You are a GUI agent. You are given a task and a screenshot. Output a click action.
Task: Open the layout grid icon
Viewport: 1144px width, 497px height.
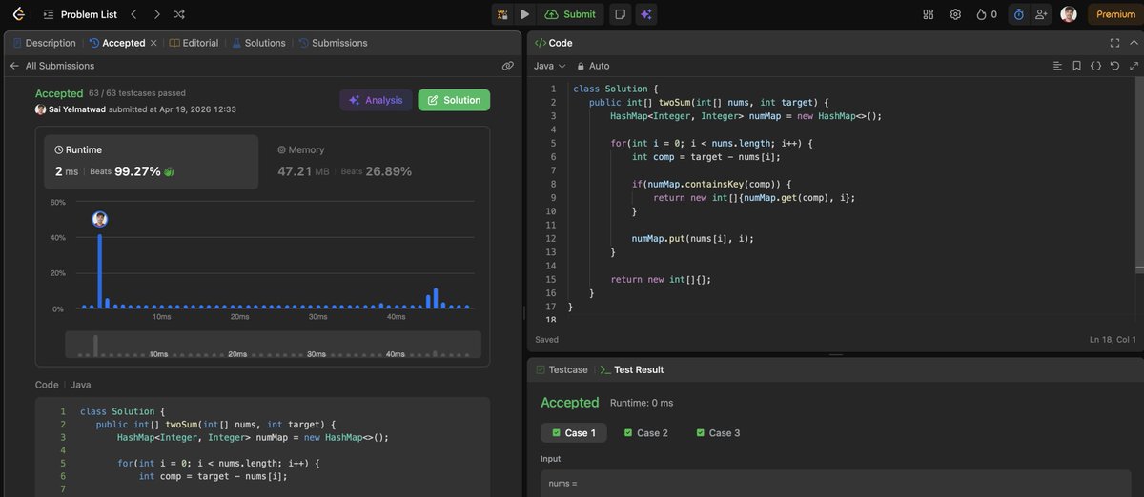tap(929, 14)
